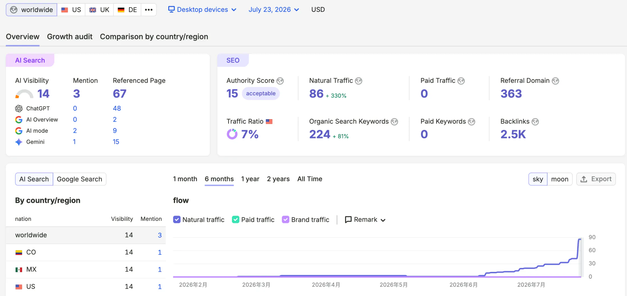
Task: Click the globe icon next to Referral Domain
Action: [x=555, y=81]
